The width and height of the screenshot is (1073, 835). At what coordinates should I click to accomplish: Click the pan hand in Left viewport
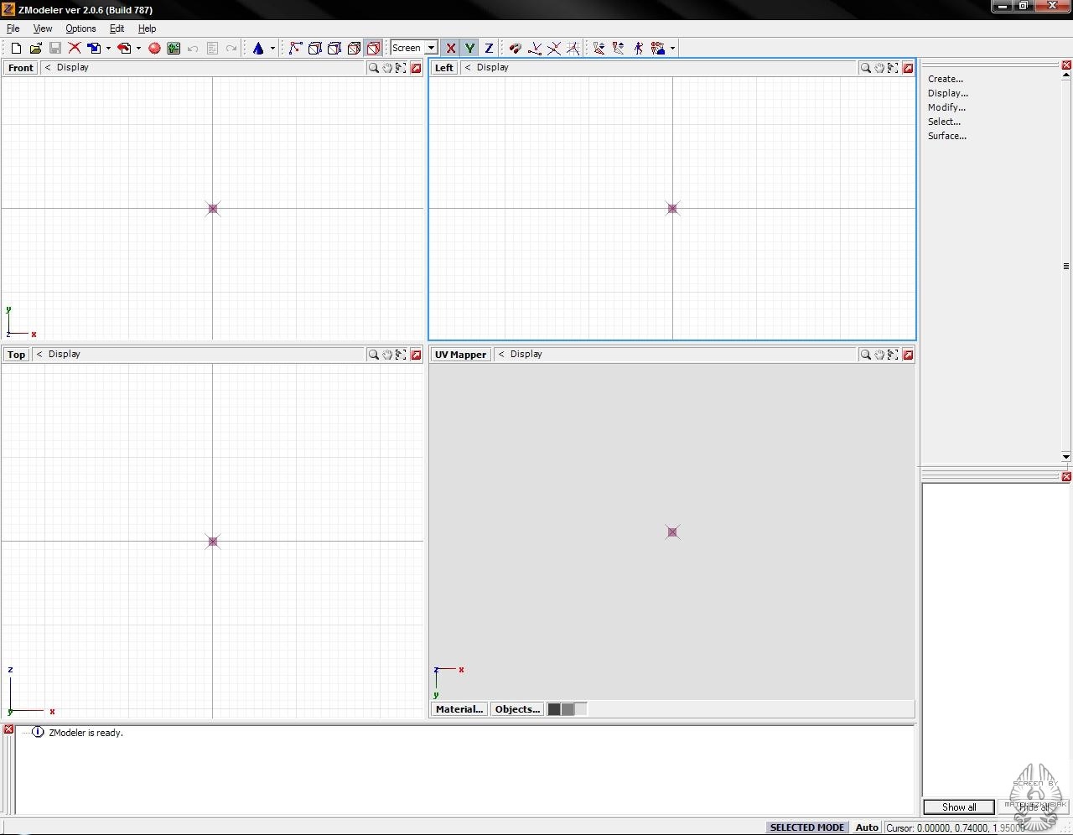[x=879, y=68]
